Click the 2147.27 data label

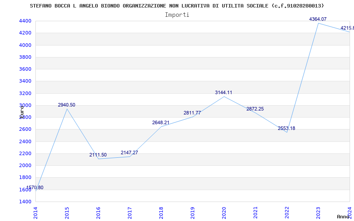pyautogui.click(x=129, y=152)
